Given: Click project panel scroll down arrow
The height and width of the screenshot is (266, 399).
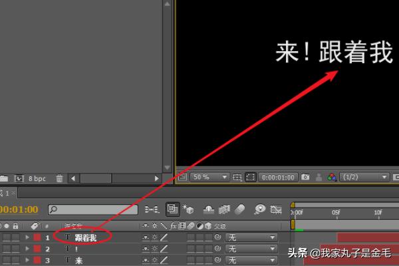Looking at the screenshot, I should 167,168.
